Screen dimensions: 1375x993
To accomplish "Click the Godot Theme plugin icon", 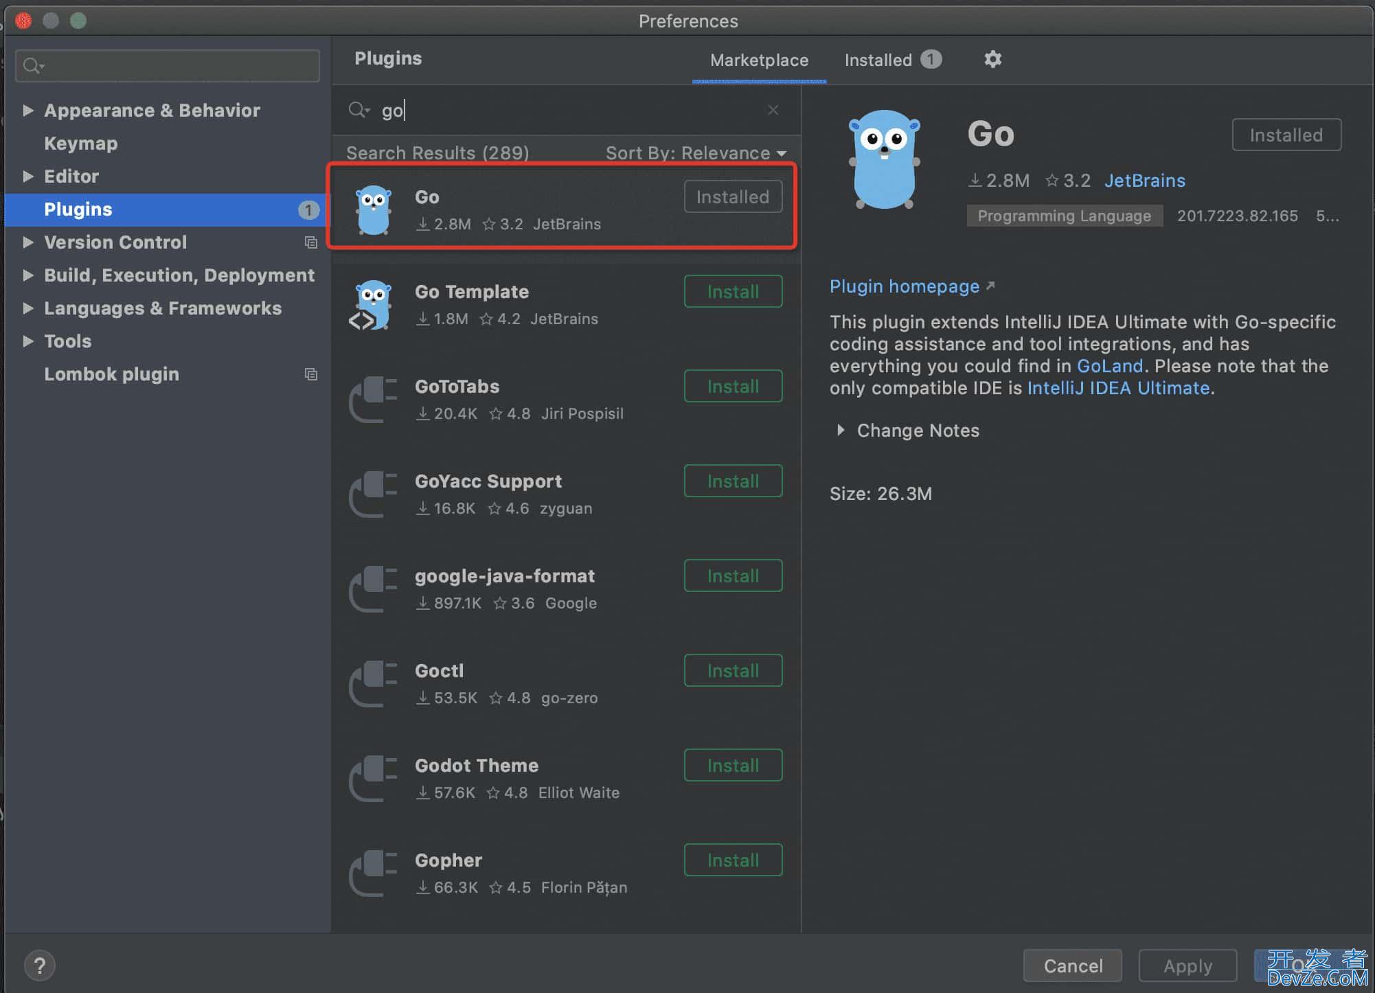I will click(373, 778).
